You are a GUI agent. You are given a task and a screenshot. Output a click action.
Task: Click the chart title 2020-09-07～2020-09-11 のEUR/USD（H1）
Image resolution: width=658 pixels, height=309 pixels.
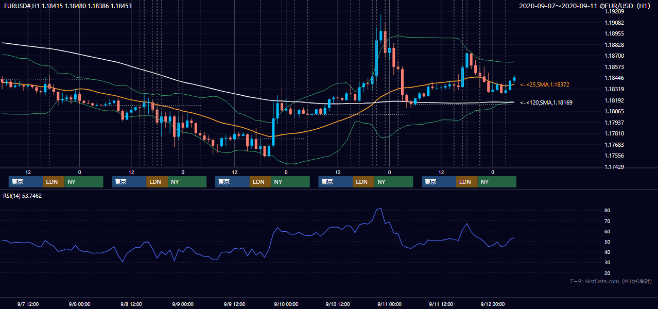pos(586,6)
